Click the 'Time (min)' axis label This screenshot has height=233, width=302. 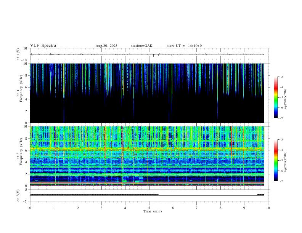(153, 211)
